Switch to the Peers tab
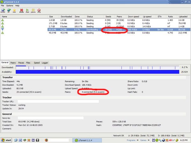 (13, 63)
